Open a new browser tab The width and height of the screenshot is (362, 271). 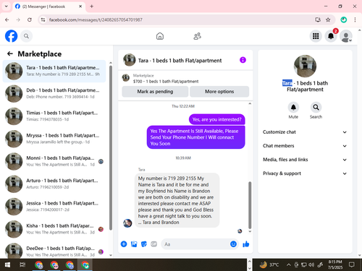tap(92, 7)
